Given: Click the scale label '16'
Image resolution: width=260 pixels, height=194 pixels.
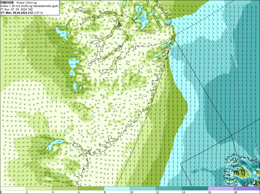Looking at the screenshot, I should [x=209, y=192].
